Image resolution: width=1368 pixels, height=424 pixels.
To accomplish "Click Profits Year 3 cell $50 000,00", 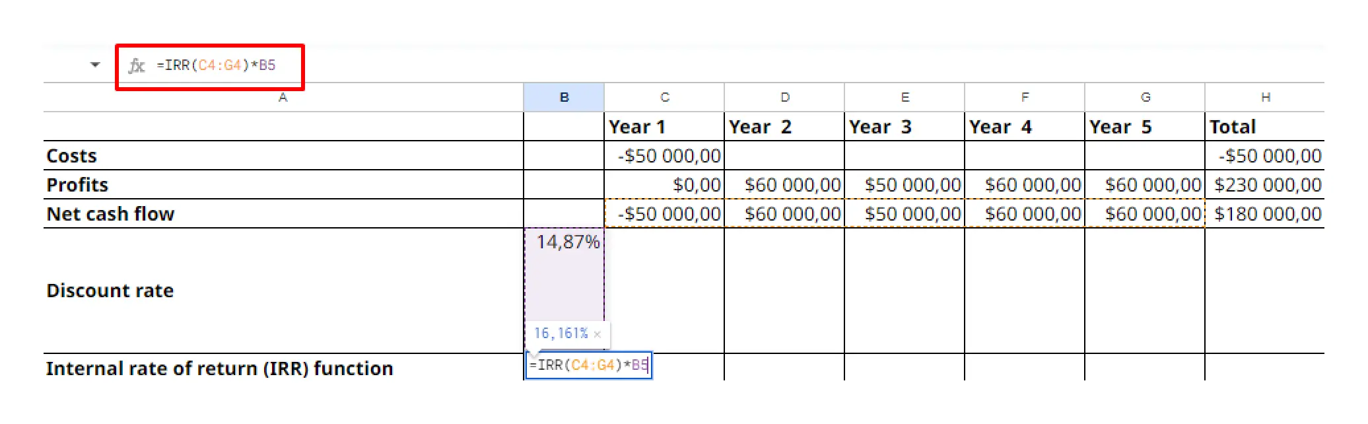I will pyautogui.click(x=905, y=184).
